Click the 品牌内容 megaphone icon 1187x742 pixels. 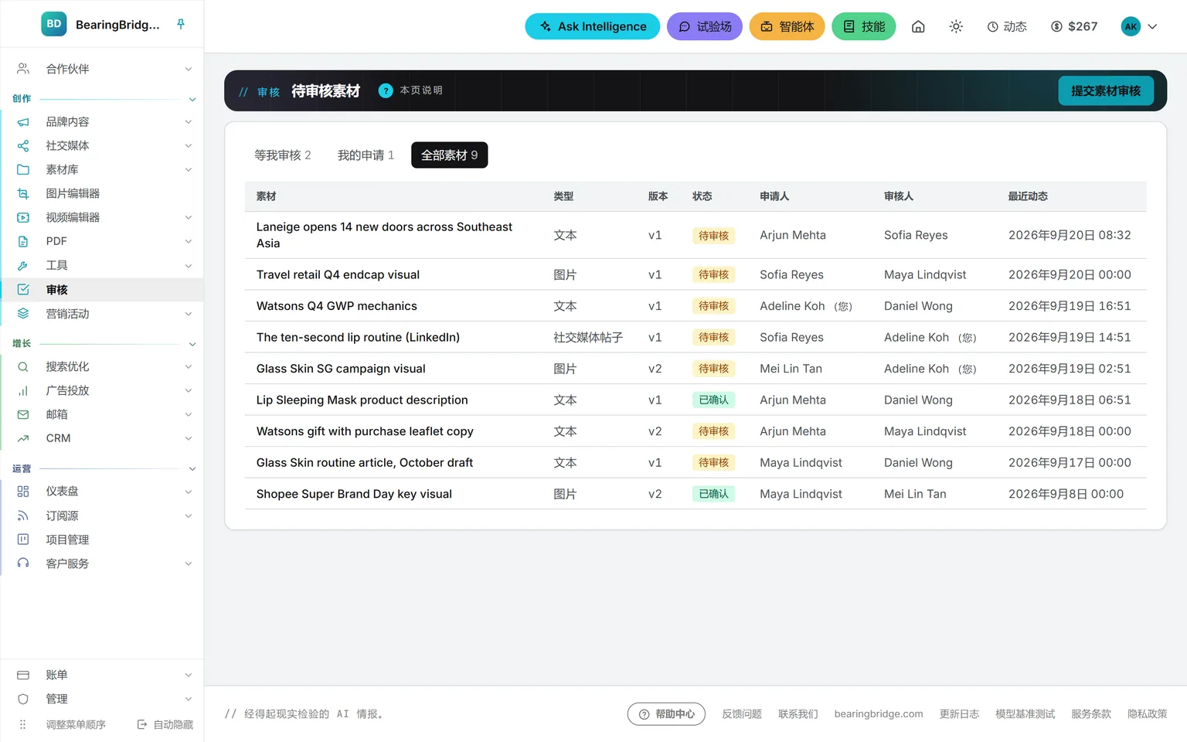23,121
